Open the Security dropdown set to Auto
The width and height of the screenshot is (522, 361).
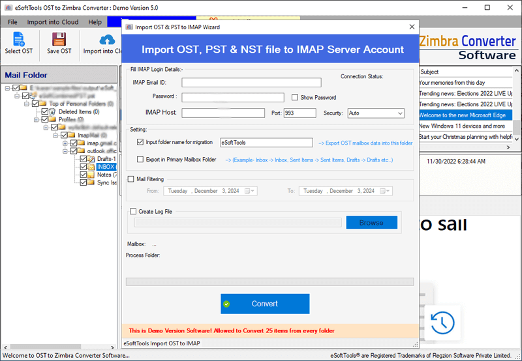376,113
